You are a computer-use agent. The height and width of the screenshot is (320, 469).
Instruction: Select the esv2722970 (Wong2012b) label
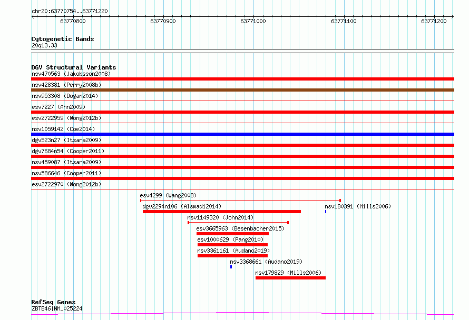[66, 184]
